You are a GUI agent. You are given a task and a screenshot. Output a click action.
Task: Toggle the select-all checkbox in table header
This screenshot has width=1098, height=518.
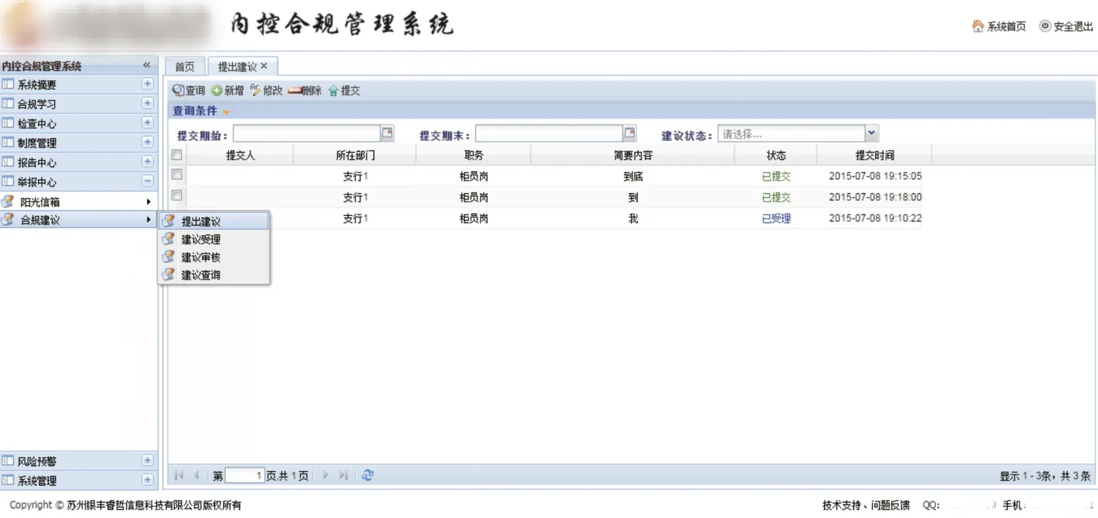(x=177, y=155)
